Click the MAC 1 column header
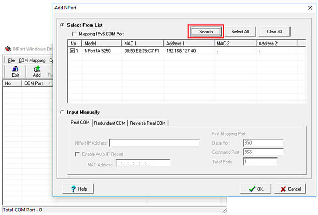 tap(142, 44)
